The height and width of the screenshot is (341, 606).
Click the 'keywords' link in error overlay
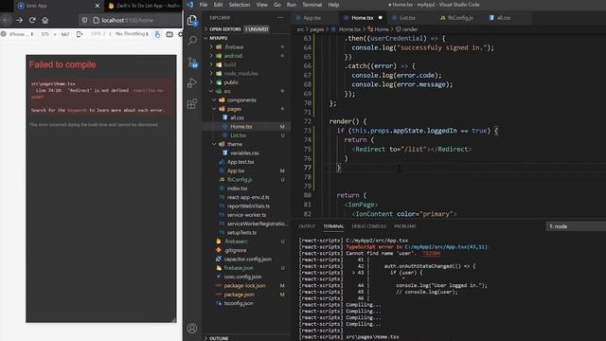[x=78, y=110]
